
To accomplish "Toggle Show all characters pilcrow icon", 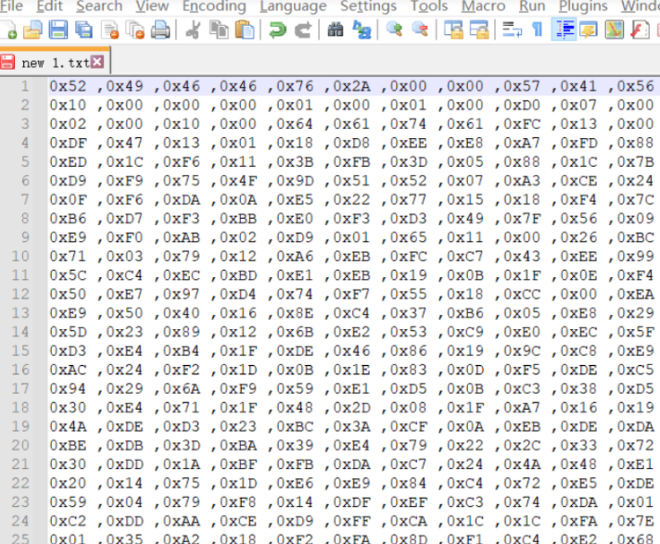I will pos(538,30).
